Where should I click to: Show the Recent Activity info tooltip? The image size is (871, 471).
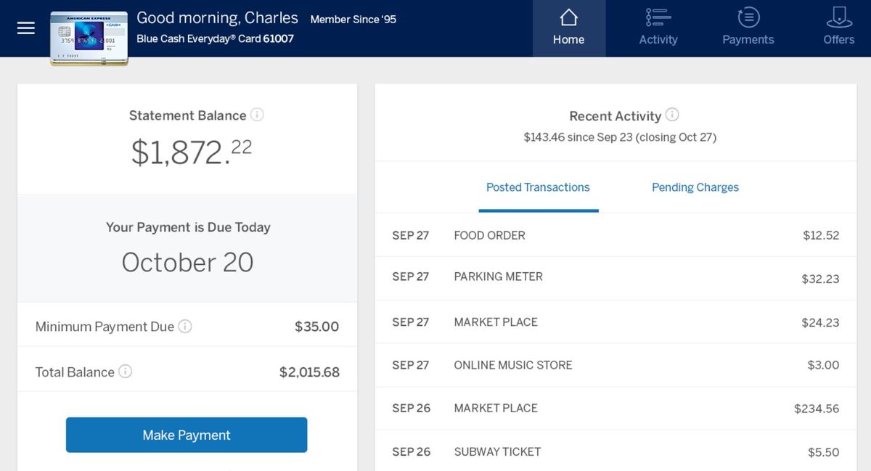672,115
